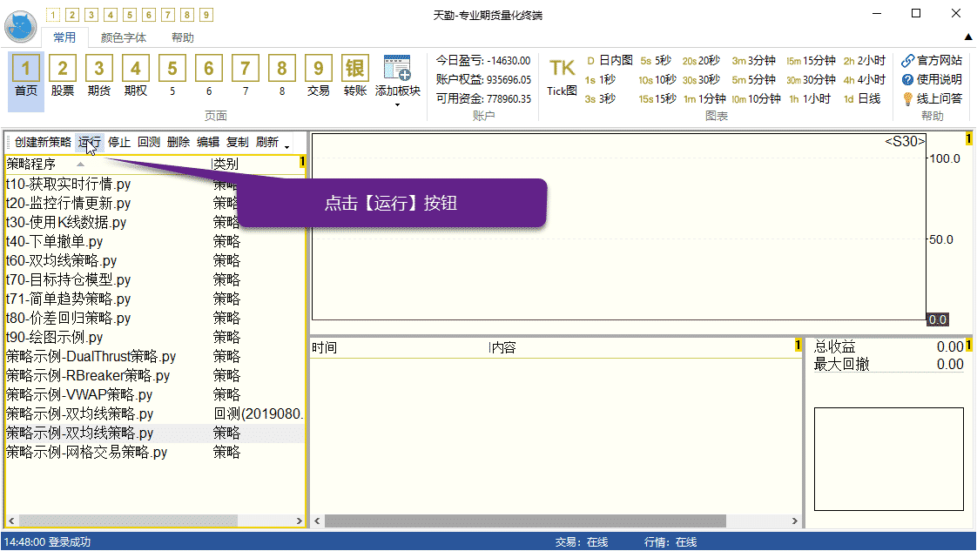The image size is (977, 551).
Task: Switch to the 帮助 tab
Action: pos(183,37)
